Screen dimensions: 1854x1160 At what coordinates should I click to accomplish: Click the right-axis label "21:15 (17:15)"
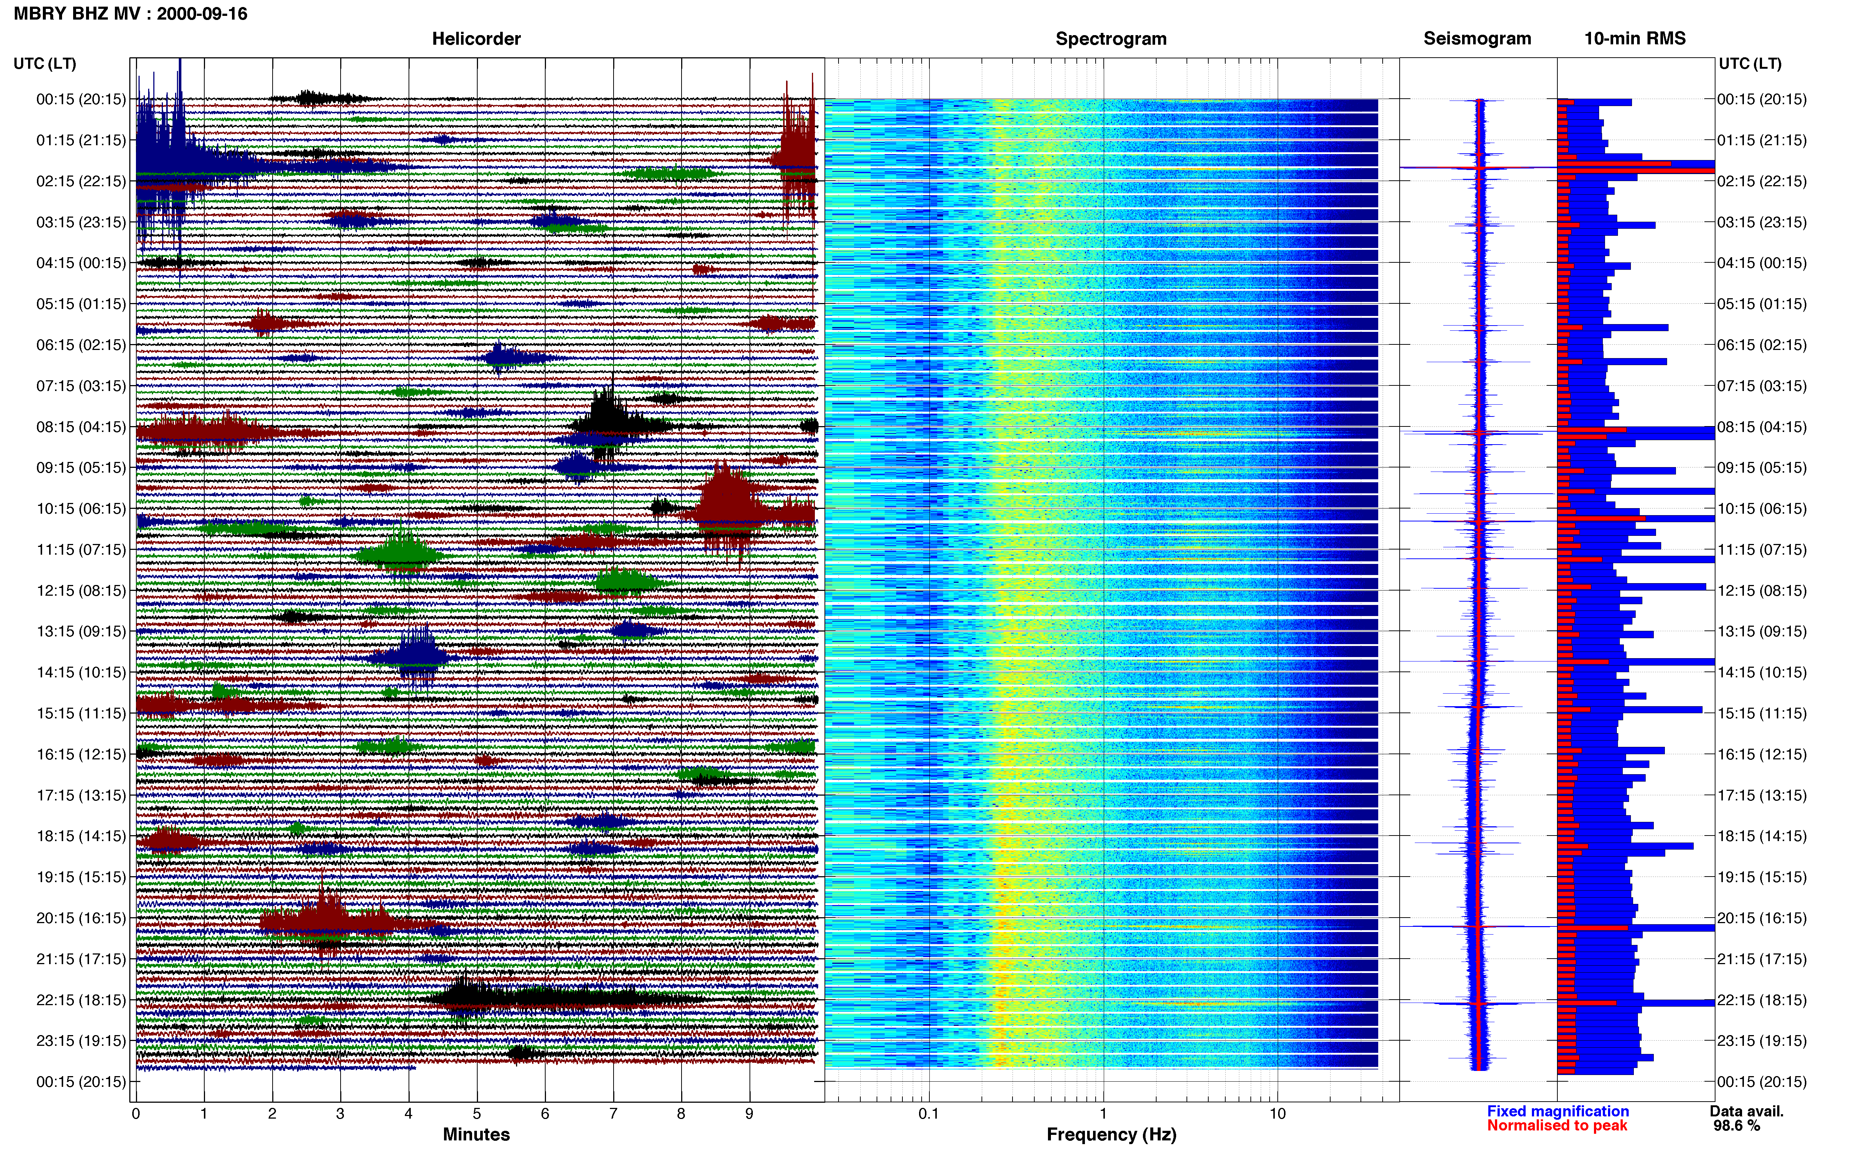point(1762,959)
